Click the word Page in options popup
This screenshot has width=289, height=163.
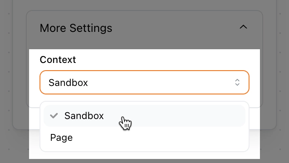61,138
